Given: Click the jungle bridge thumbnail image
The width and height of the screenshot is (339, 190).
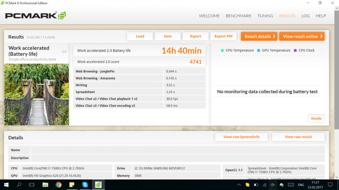Looking at the screenshot, I should (x=37, y=94).
